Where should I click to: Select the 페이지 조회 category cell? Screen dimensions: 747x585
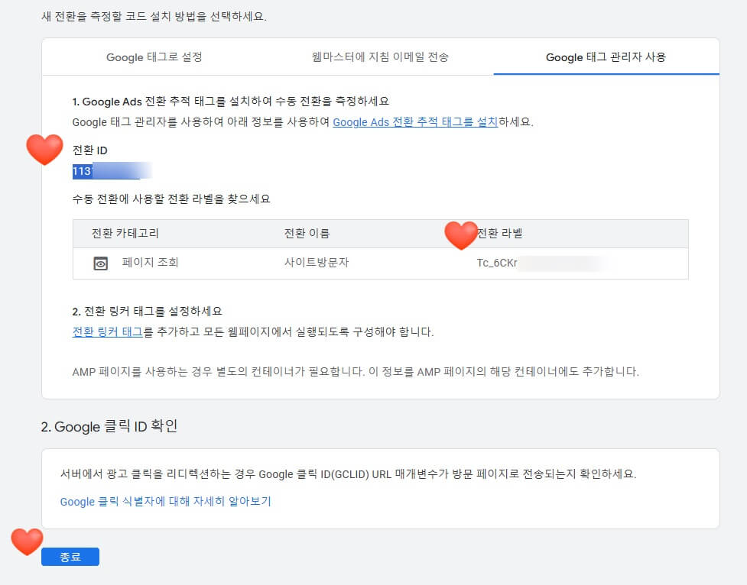[150, 262]
